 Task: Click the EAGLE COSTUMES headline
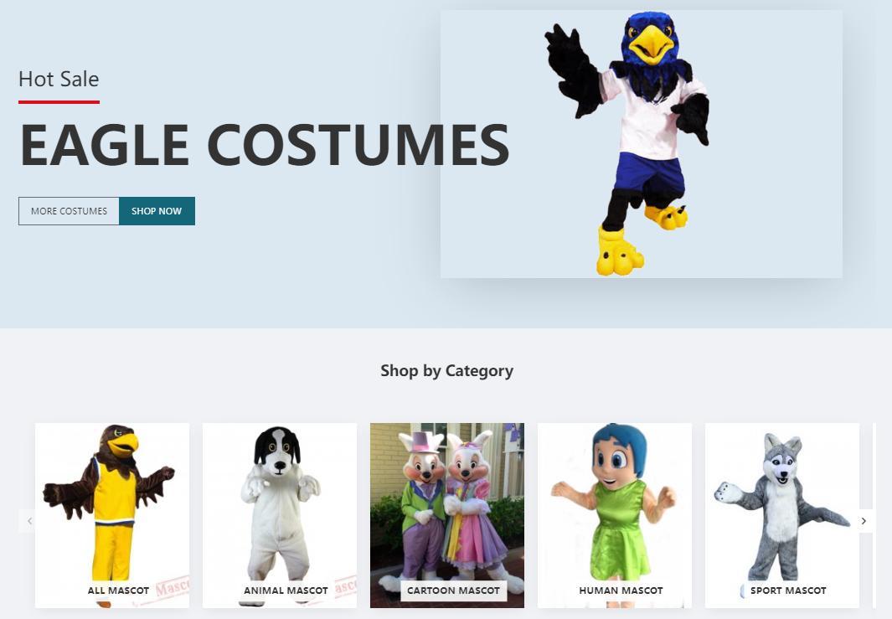(x=265, y=145)
